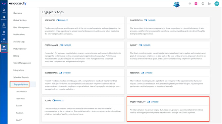Open the Apps sidebar icon
Screen dimensions: 222x124
4,33
